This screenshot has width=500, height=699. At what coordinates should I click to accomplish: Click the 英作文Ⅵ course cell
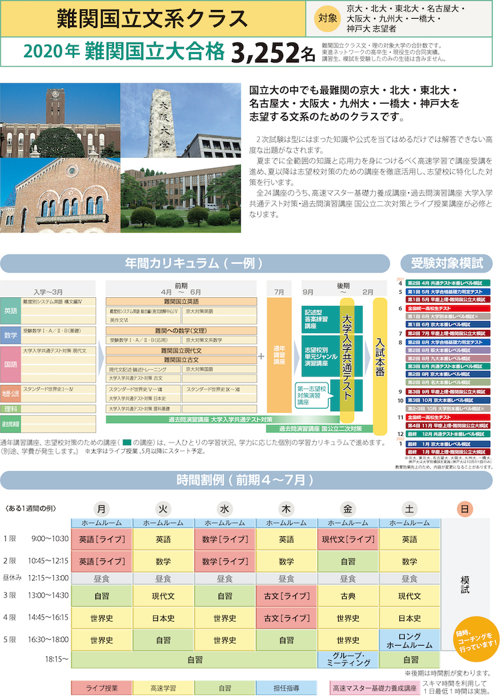point(143,320)
